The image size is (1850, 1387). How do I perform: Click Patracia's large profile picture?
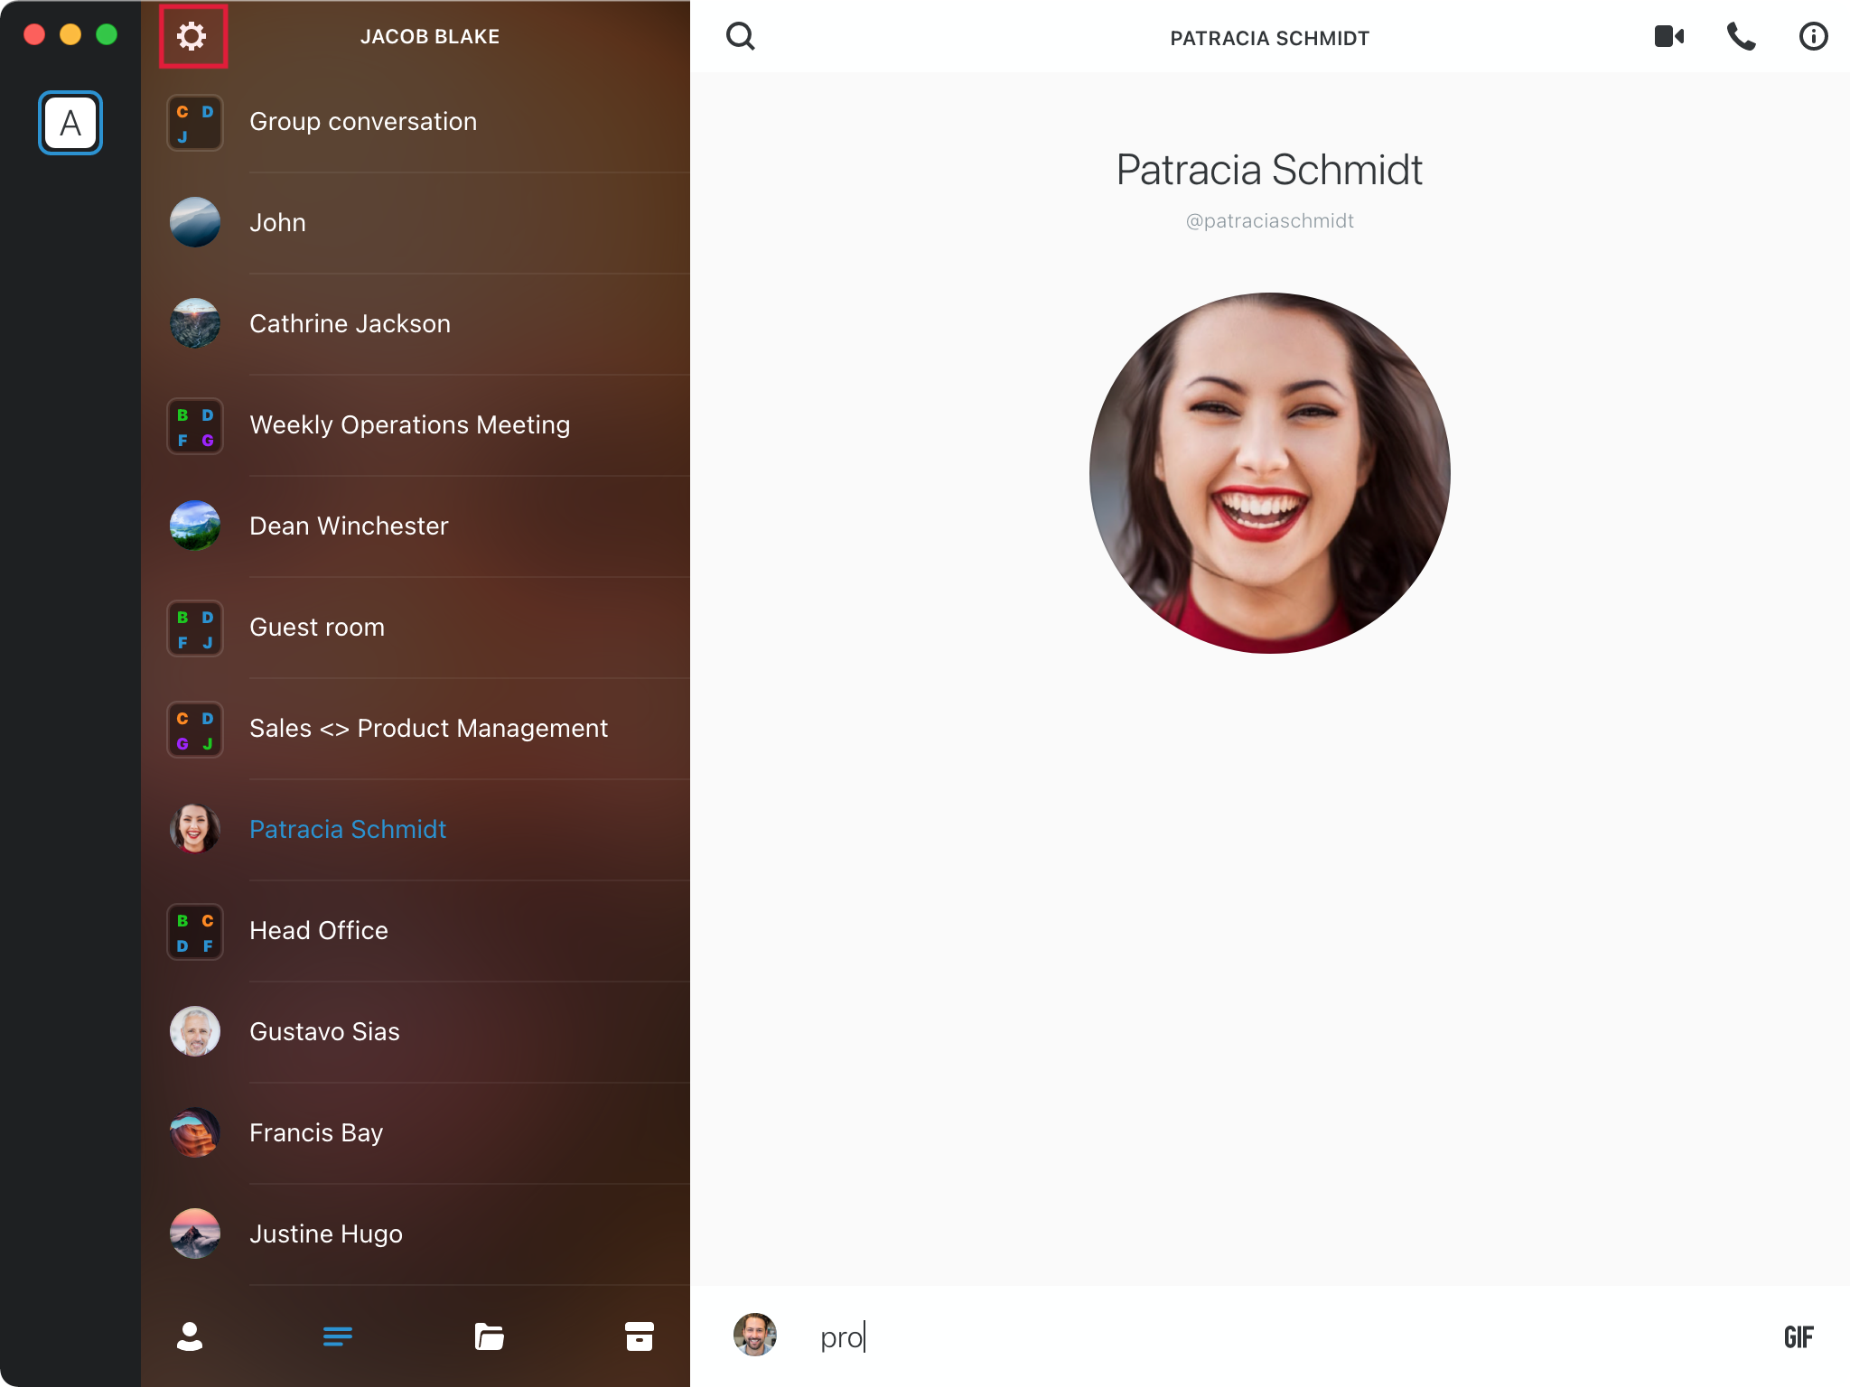tap(1270, 473)
